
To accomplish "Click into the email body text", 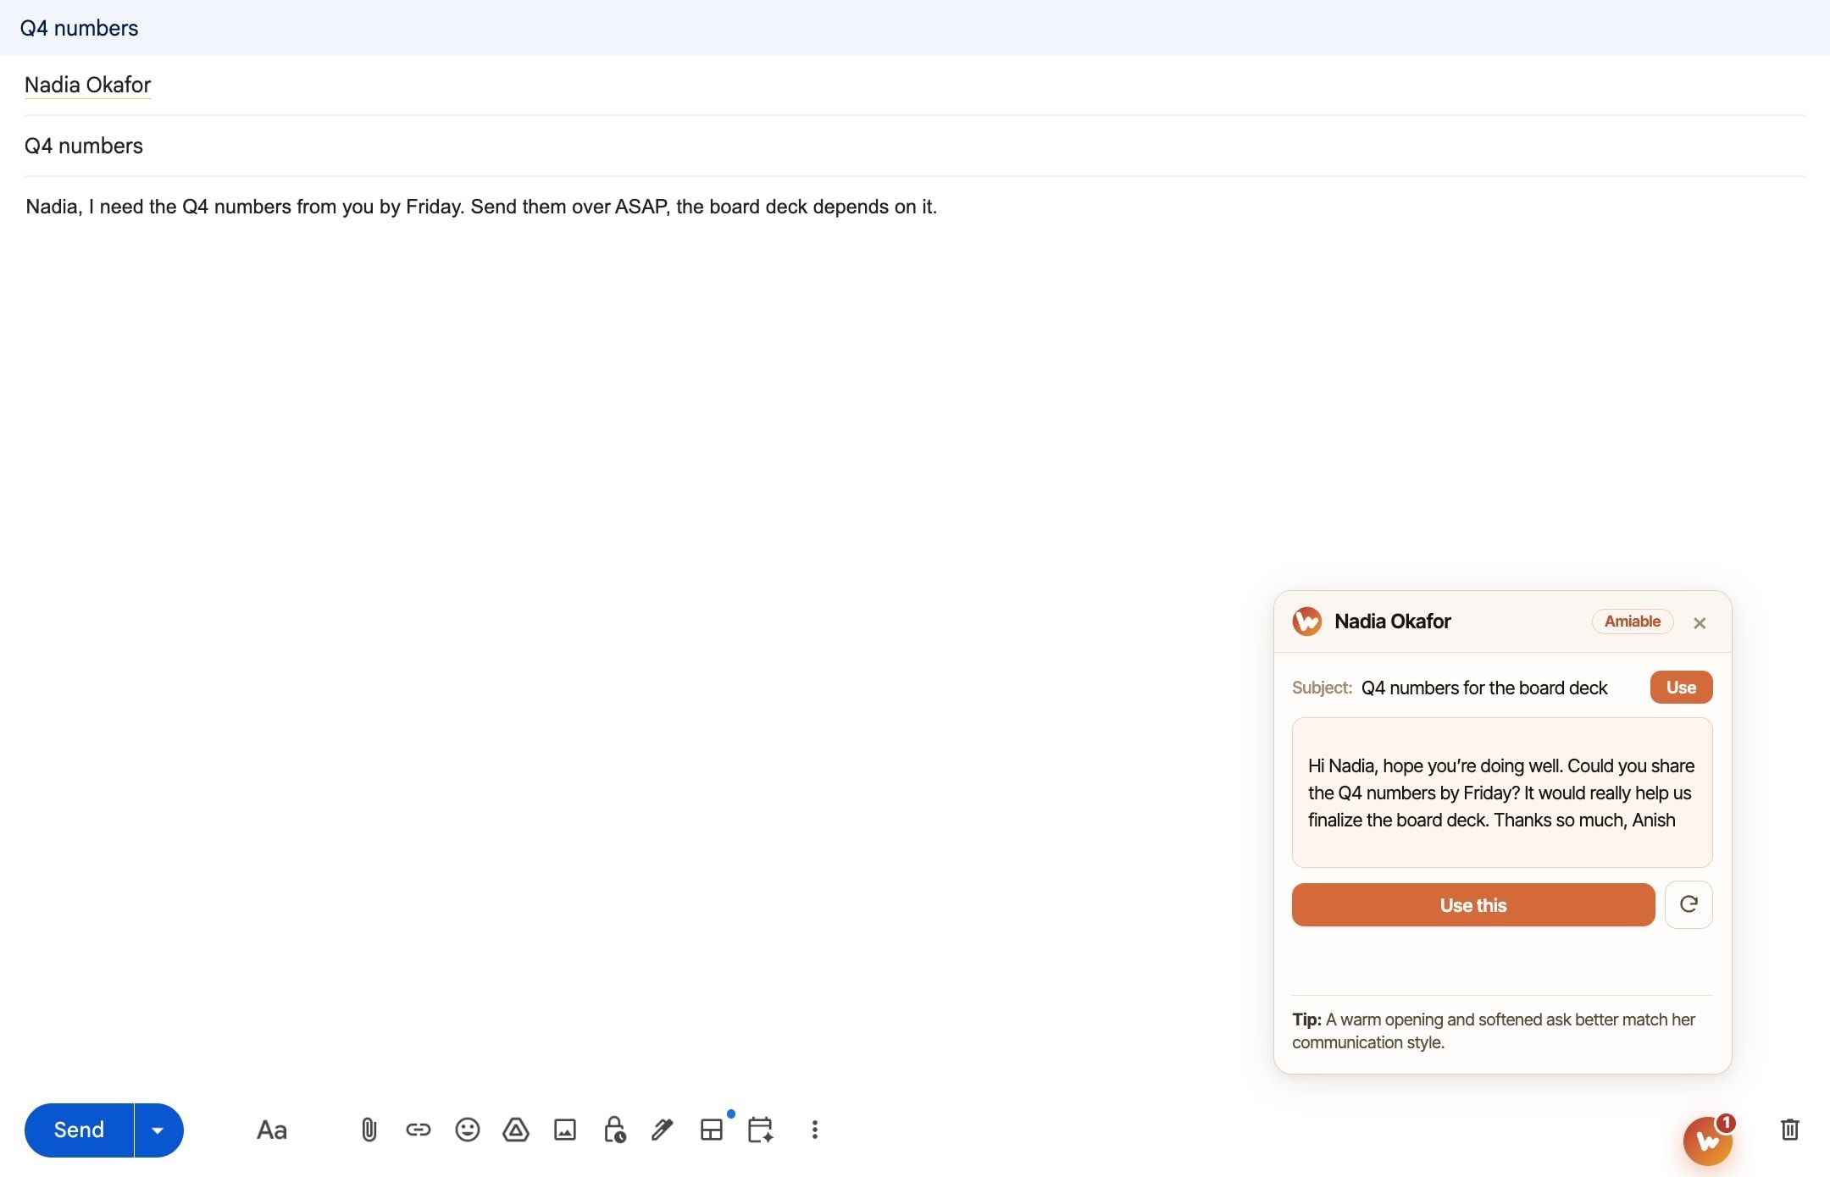I will [x=481, y=207].
